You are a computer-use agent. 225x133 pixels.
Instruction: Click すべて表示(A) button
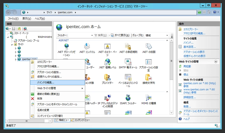120,35
